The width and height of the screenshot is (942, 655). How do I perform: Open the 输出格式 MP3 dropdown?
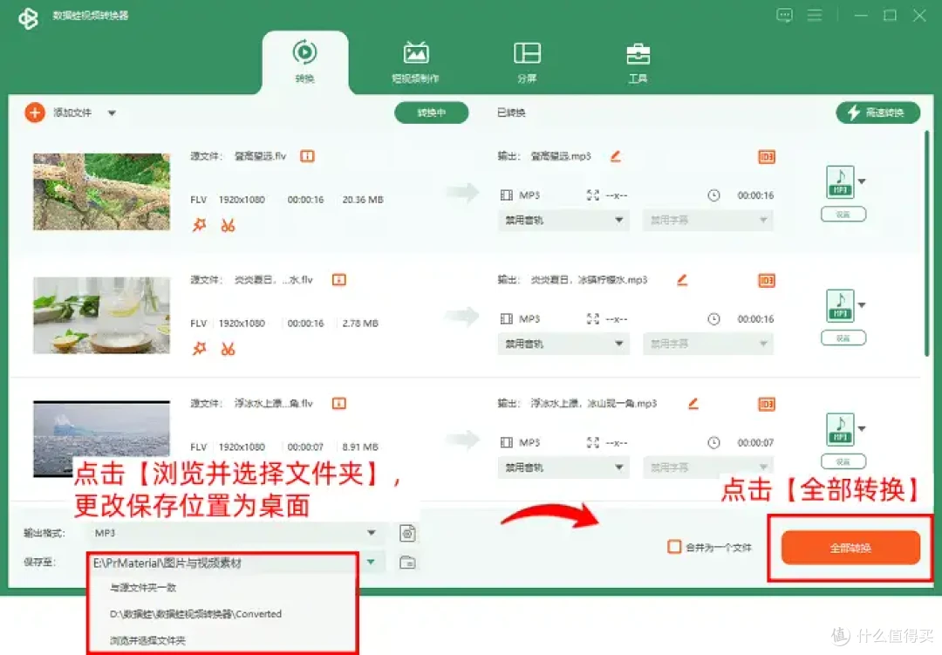pos(235,533)
